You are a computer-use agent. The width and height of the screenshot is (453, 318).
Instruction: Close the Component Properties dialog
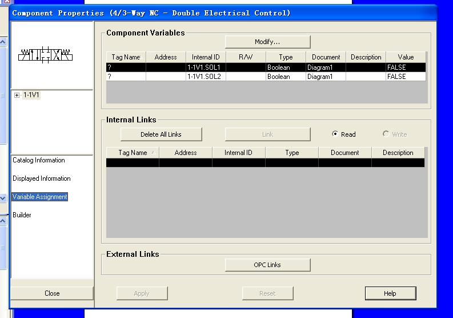pyautogui.click(x=52, y=293)
